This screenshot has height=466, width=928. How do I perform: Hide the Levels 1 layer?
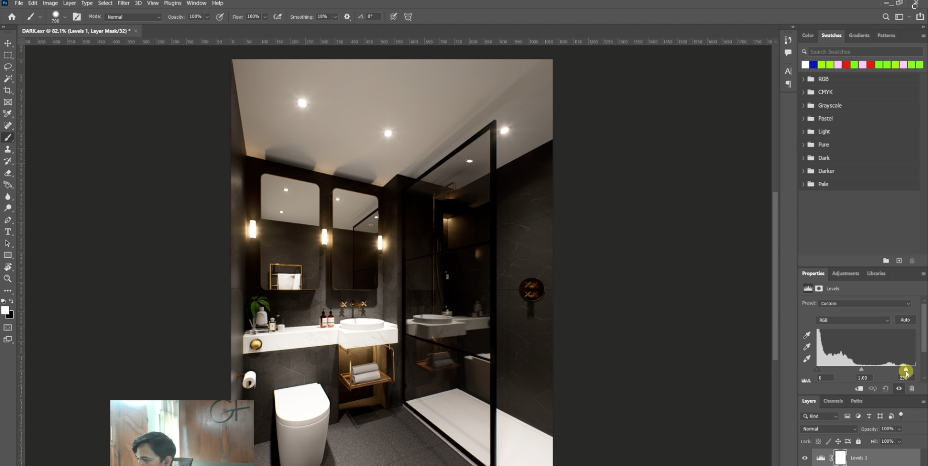coord(805,457)
